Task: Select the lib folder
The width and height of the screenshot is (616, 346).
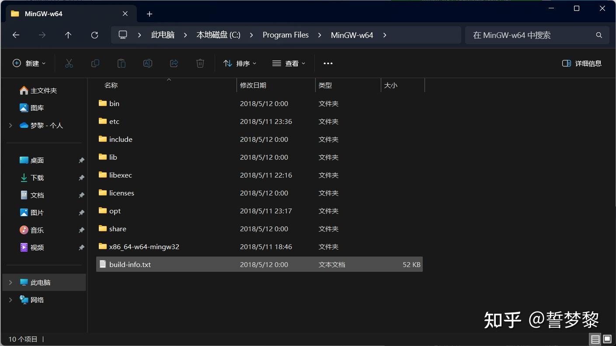Action: click(x=259, y=157)
